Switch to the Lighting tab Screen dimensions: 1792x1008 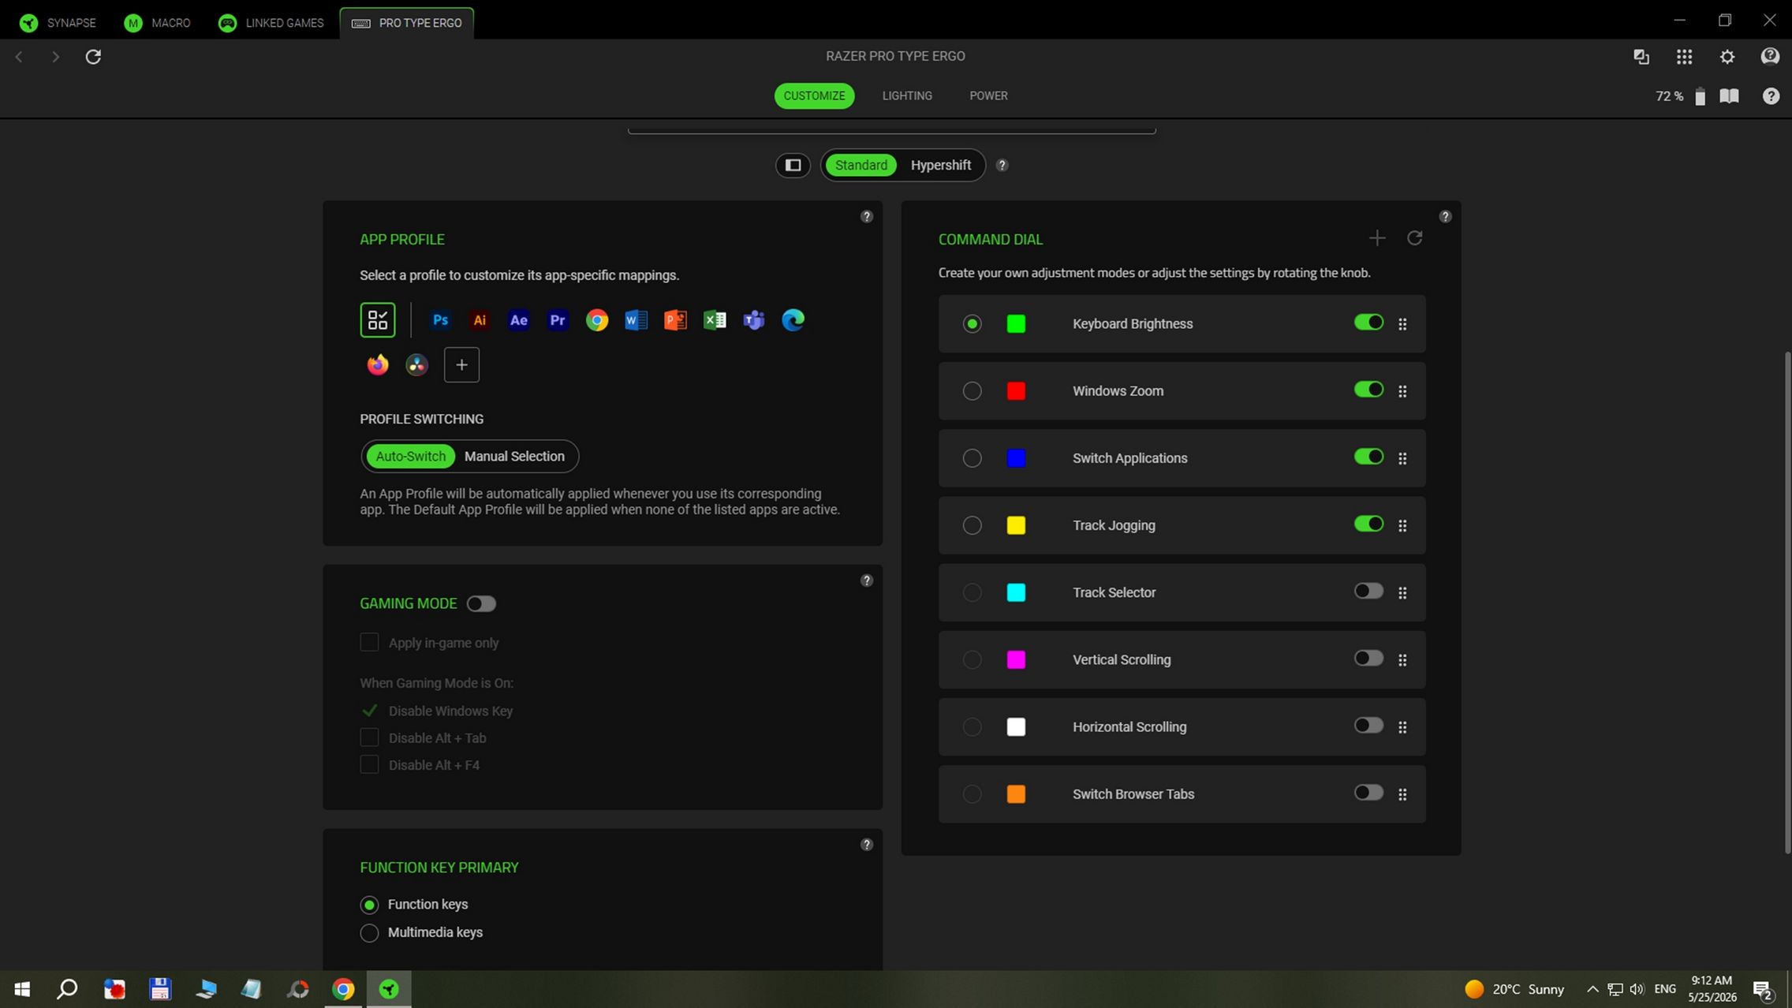click(907, 95)
